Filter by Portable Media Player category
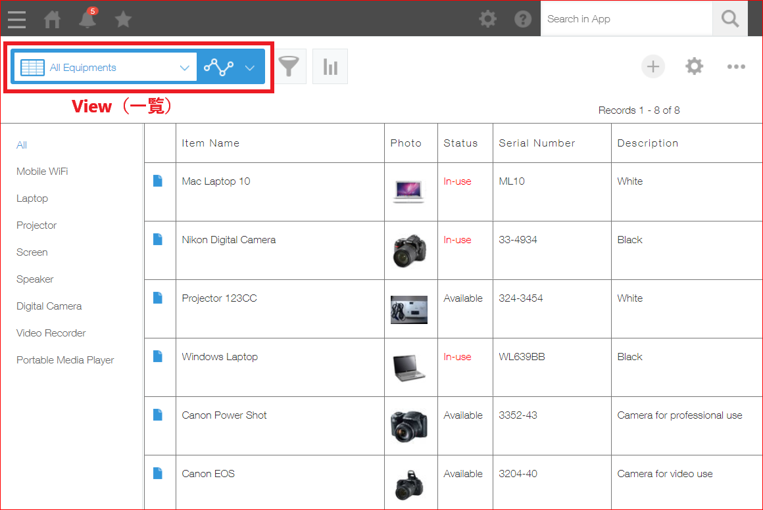 pyautogui.click(x=65, y=360)
